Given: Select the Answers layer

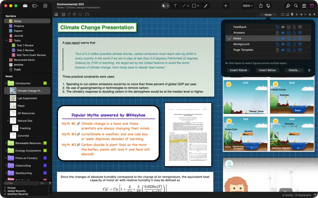Looking at the screenshot, I should click(x=268, y=33).
